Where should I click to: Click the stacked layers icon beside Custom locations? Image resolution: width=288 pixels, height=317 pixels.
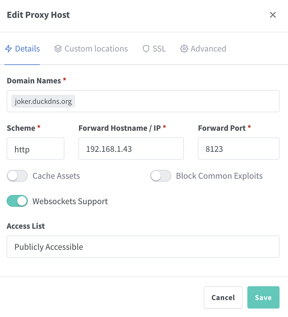tap(58, 49)
